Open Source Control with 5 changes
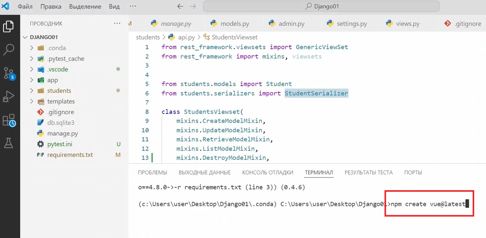486x238 pixels. pyautogui.click(x=9, y=73)
